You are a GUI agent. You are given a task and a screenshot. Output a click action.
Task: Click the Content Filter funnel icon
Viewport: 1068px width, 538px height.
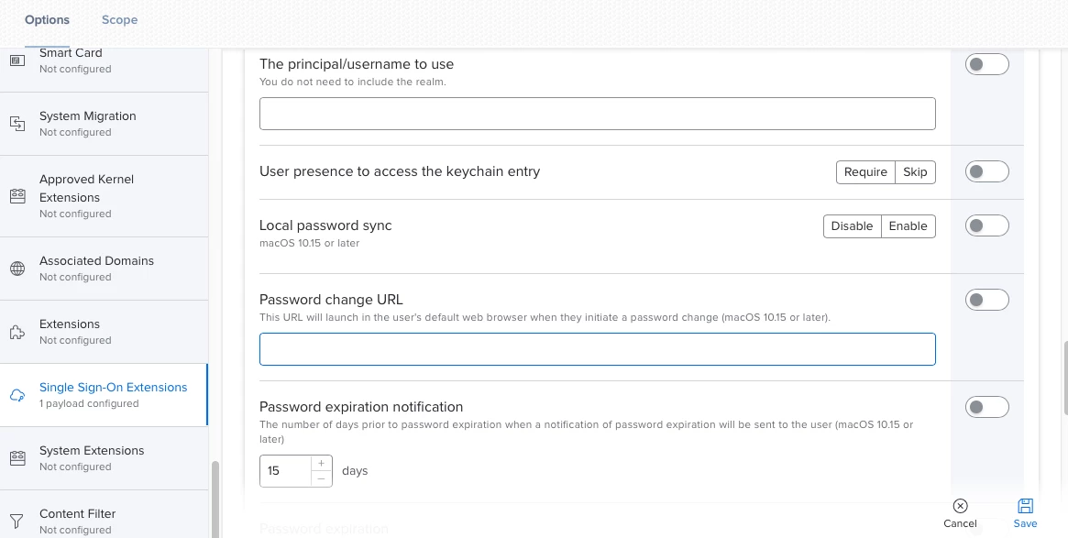17,522
